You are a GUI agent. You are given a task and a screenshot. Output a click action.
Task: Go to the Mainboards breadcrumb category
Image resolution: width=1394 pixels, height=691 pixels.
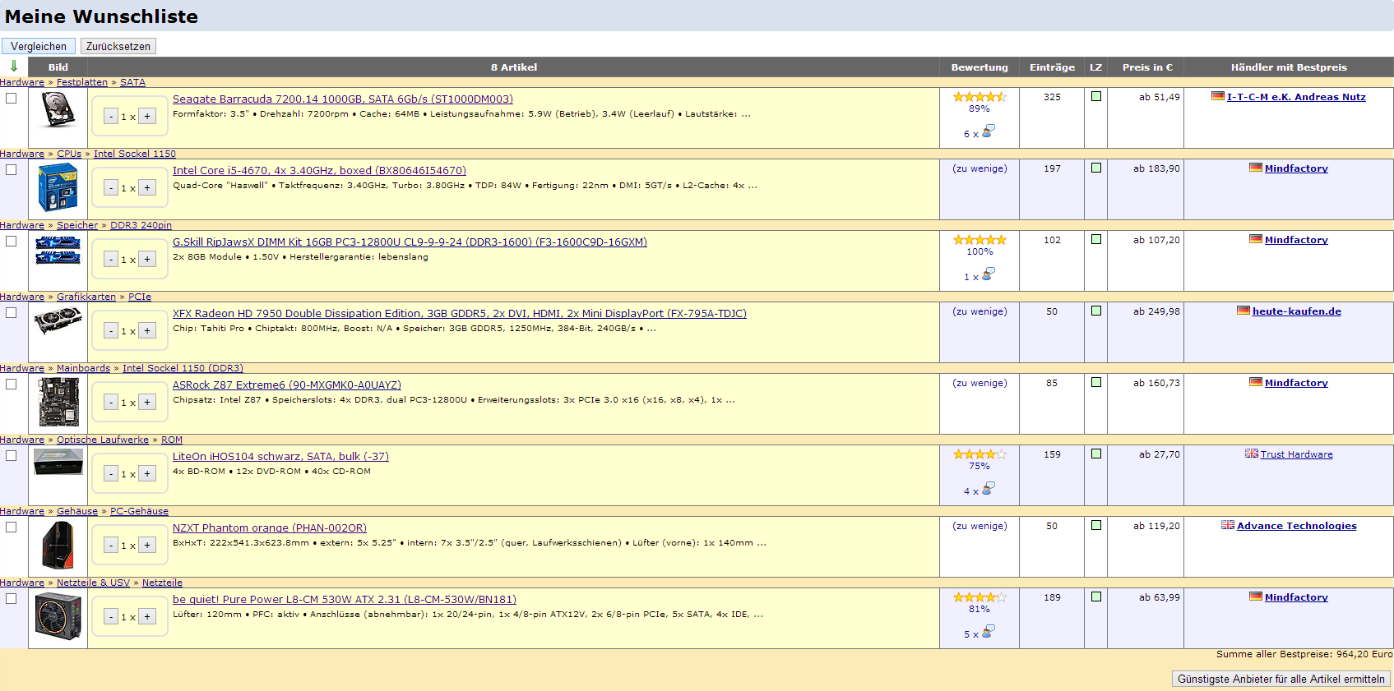pos(83,368)
